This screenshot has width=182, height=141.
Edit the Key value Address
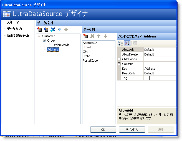[x=160, y=69]
